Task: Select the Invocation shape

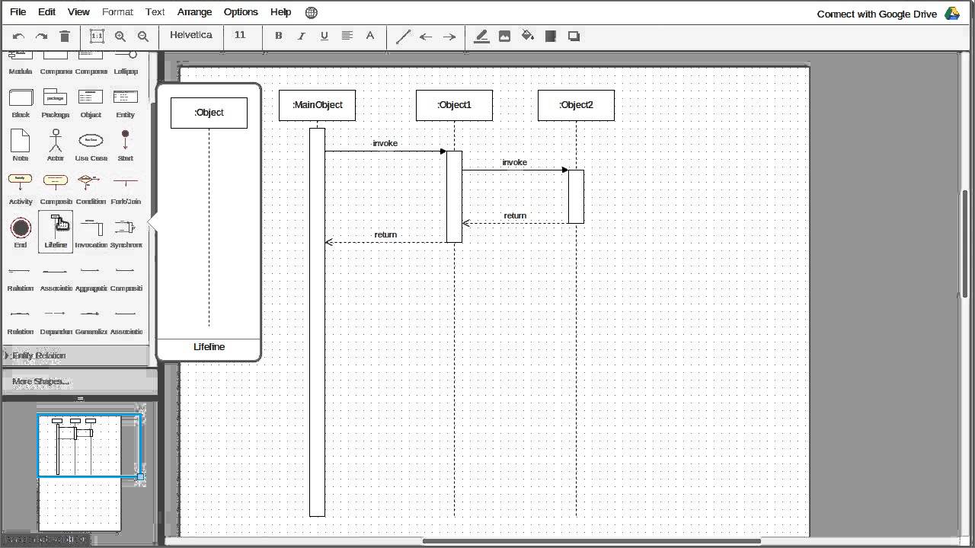Action: [x=91, y=231]
